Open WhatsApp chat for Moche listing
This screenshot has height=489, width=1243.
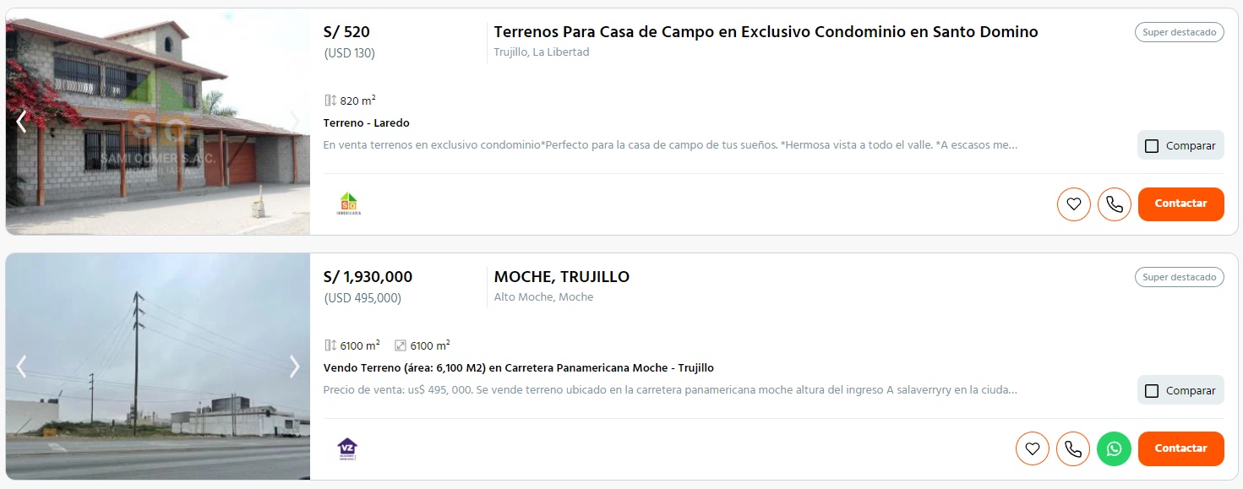pos(1114,449)
